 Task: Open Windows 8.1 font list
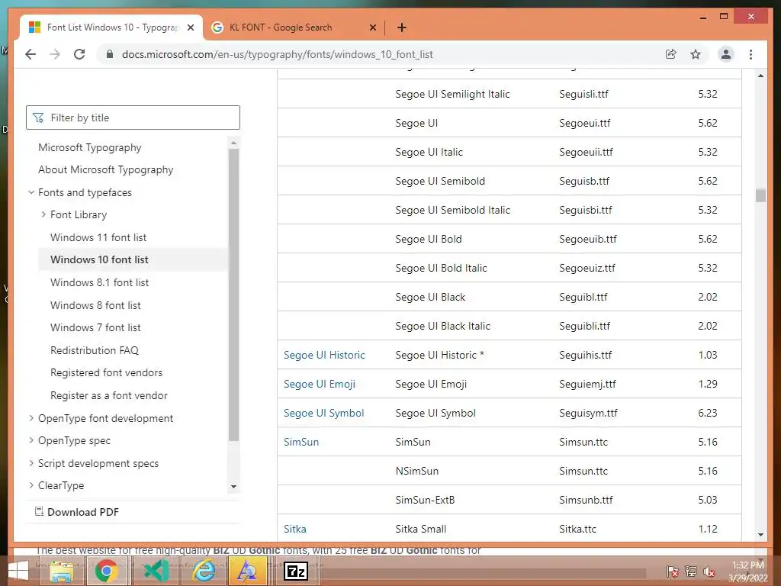(99, 282)
